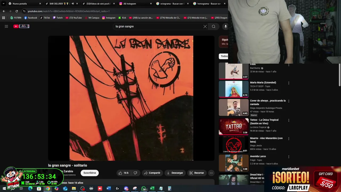341x192 pixels.
Task: Open Microsoft Word from the taskbar
Action: (108, 189)
